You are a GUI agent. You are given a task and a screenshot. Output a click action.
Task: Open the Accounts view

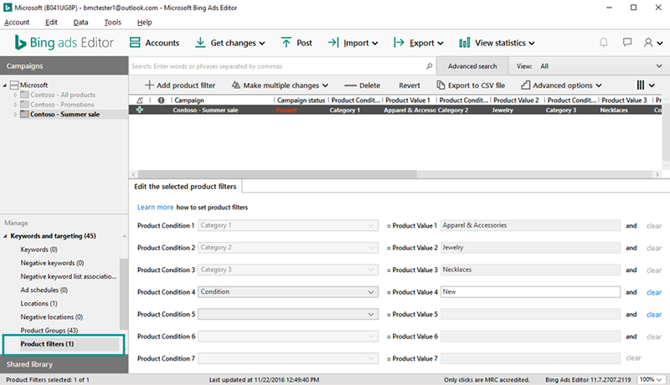coord(154,43)
